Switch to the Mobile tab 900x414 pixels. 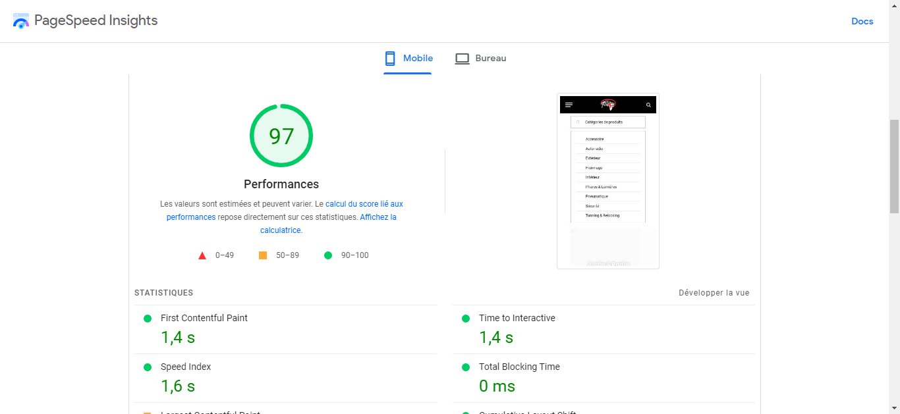(408, 59)
